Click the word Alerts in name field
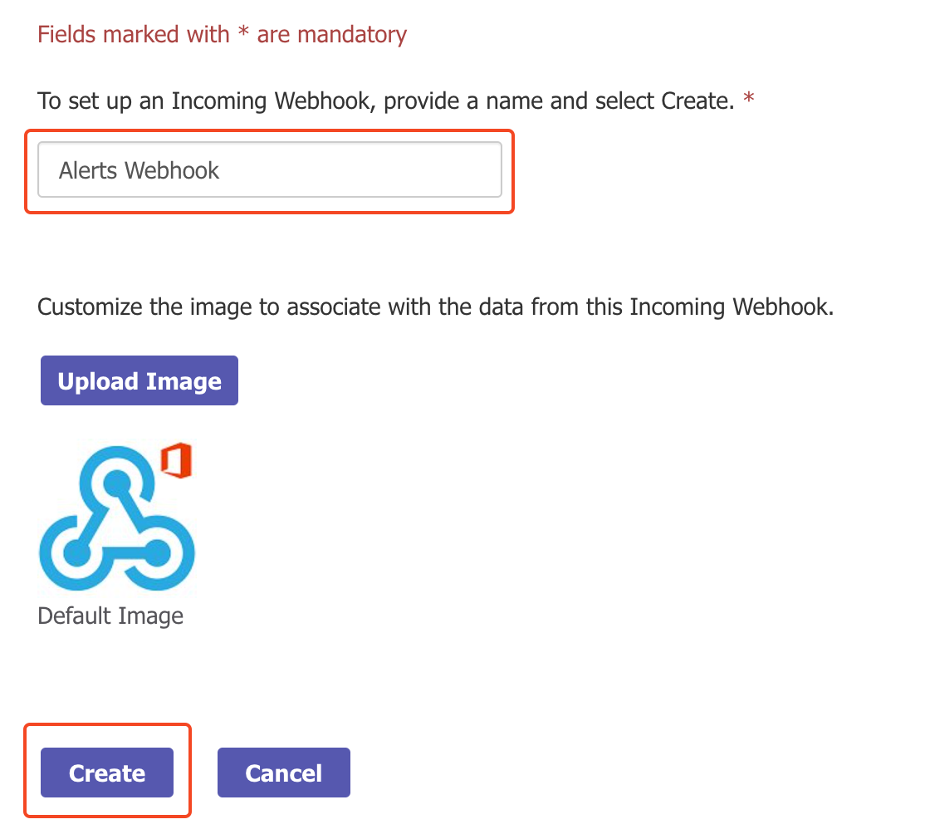The width and height of the screenshot is (925, 834). pyautogui.click(x=88, y=170)
